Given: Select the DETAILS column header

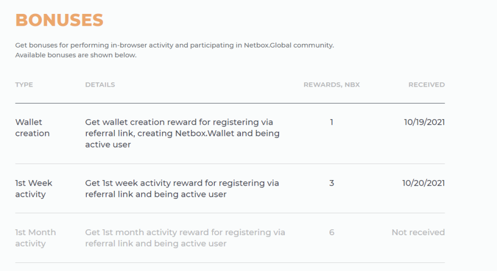Looking at the screenshot, I should coord(100,85).
